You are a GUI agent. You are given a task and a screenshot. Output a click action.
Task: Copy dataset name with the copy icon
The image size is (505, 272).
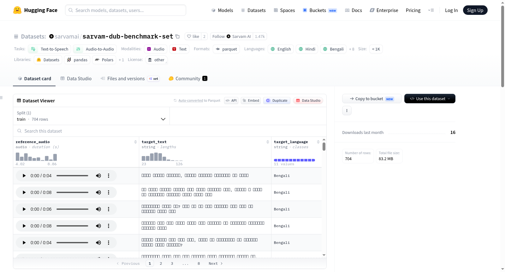click(x=177, y=36)
